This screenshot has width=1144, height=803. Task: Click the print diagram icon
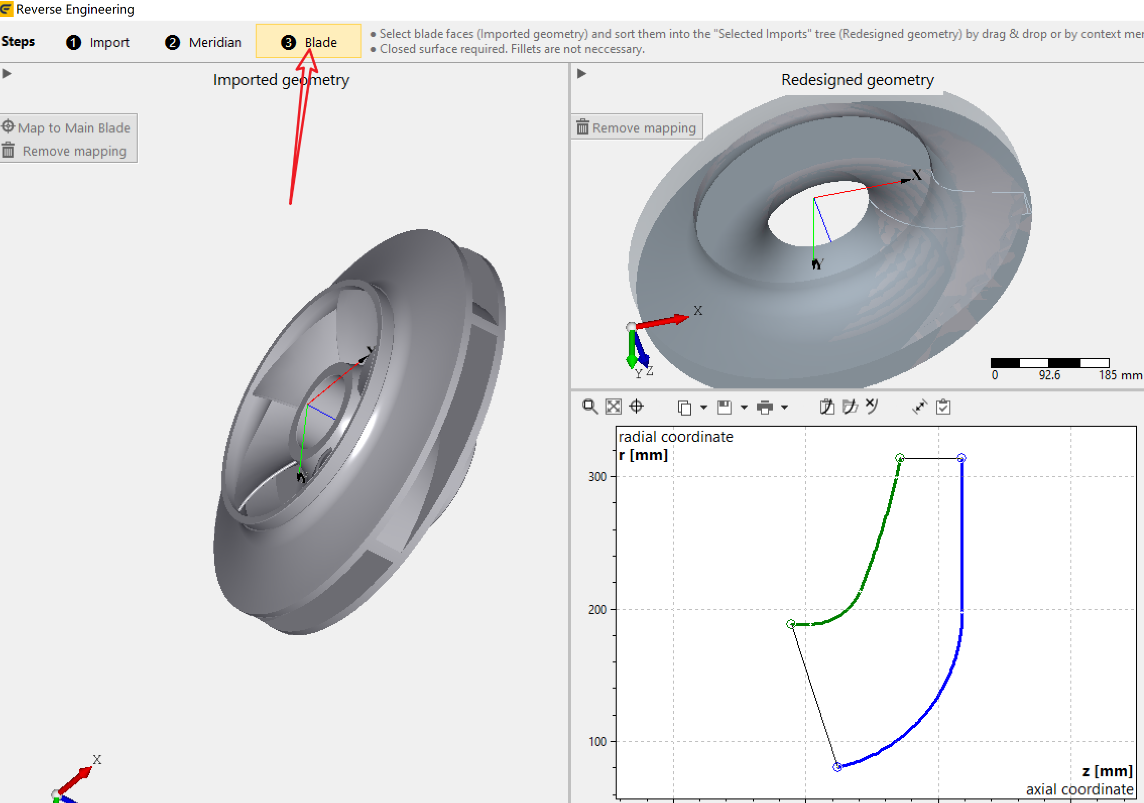pos(765,407)
